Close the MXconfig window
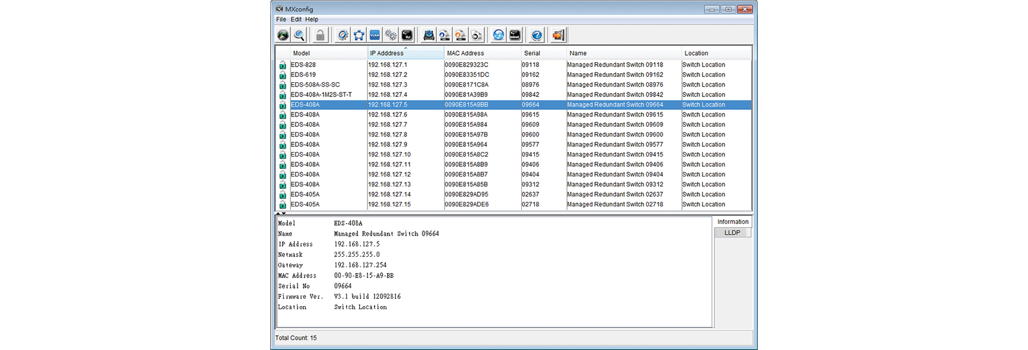 tap(745, 9)
